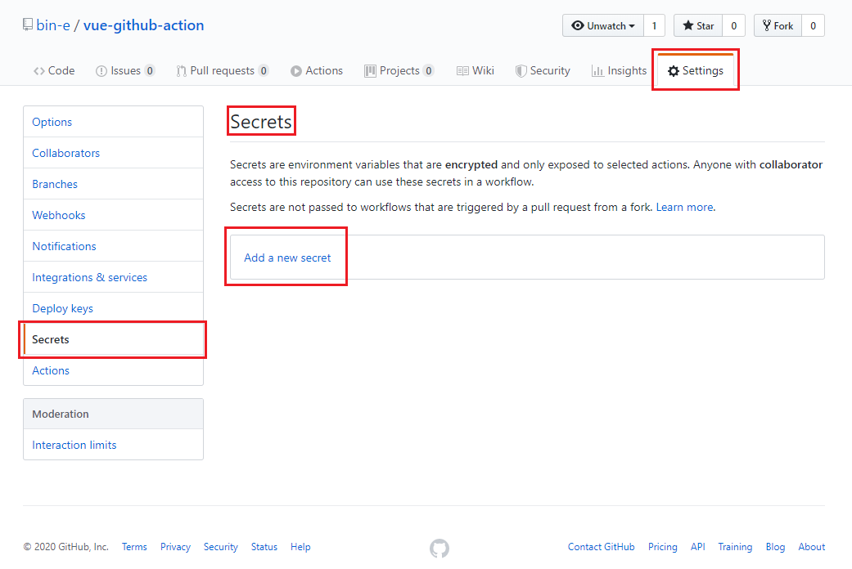The image size is (852, 569).
Task: Switch to the Issues tab
Action: coord(125,70)
